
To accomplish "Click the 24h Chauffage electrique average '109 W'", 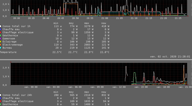I will click(x=74, y=101).
